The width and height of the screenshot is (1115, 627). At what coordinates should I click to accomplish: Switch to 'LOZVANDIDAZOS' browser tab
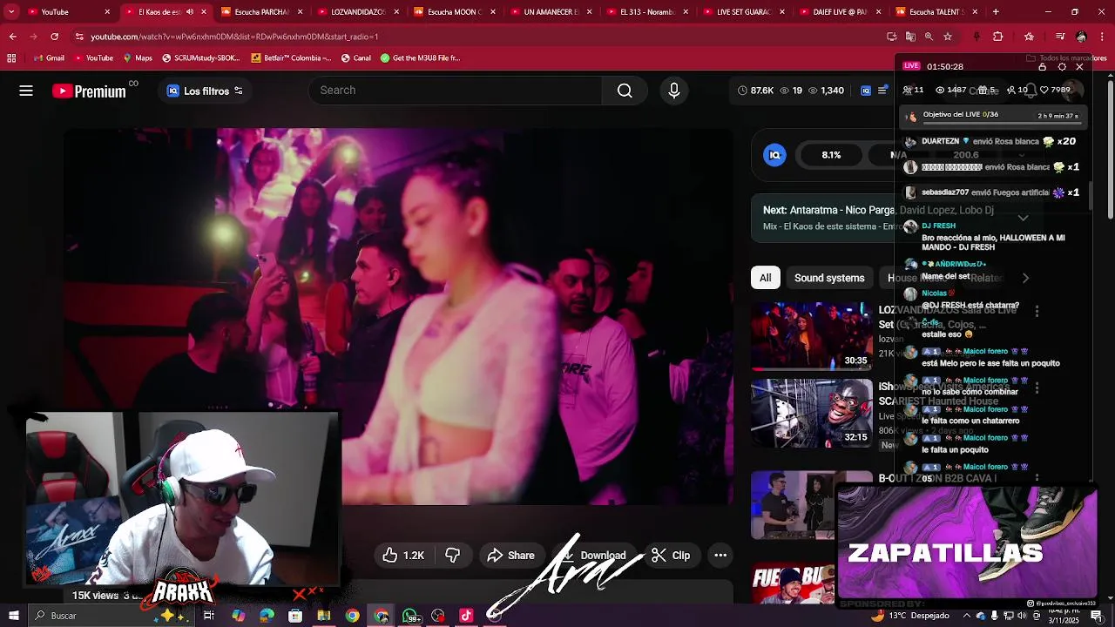tap(357, 12)
